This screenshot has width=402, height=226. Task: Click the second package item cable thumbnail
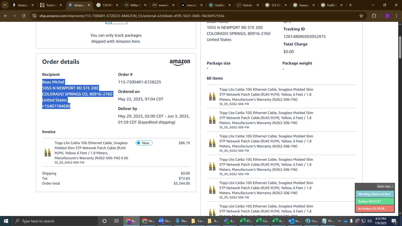click(212, 120)
